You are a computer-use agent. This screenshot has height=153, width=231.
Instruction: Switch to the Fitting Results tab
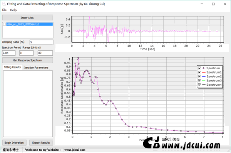click(x=12, y=67)
